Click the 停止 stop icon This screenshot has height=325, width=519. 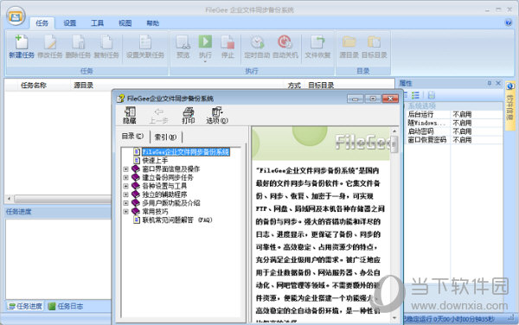[x=227, y=43]
